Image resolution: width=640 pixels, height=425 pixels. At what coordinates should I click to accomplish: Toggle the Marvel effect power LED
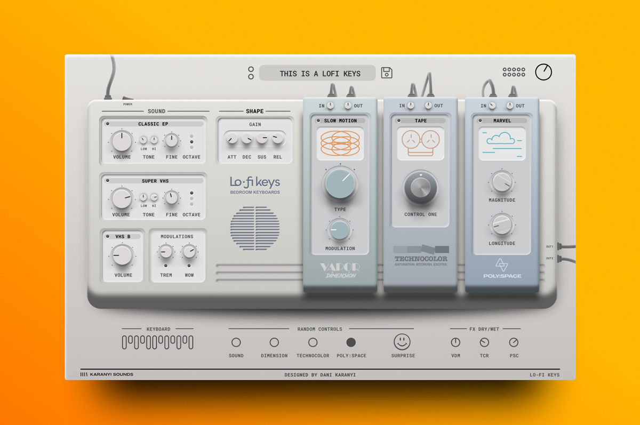click(x=481, y=121)
